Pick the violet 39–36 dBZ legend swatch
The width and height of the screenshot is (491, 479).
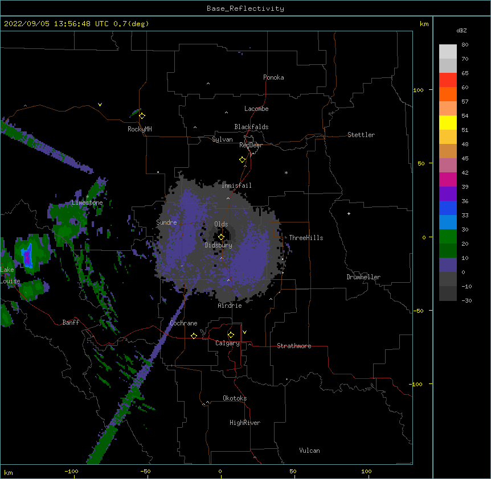click(x=448, y=194)
